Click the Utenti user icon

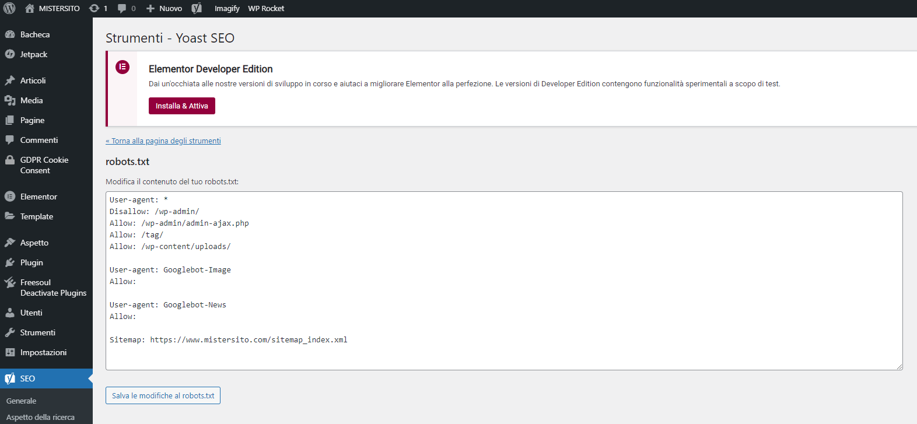10,313
